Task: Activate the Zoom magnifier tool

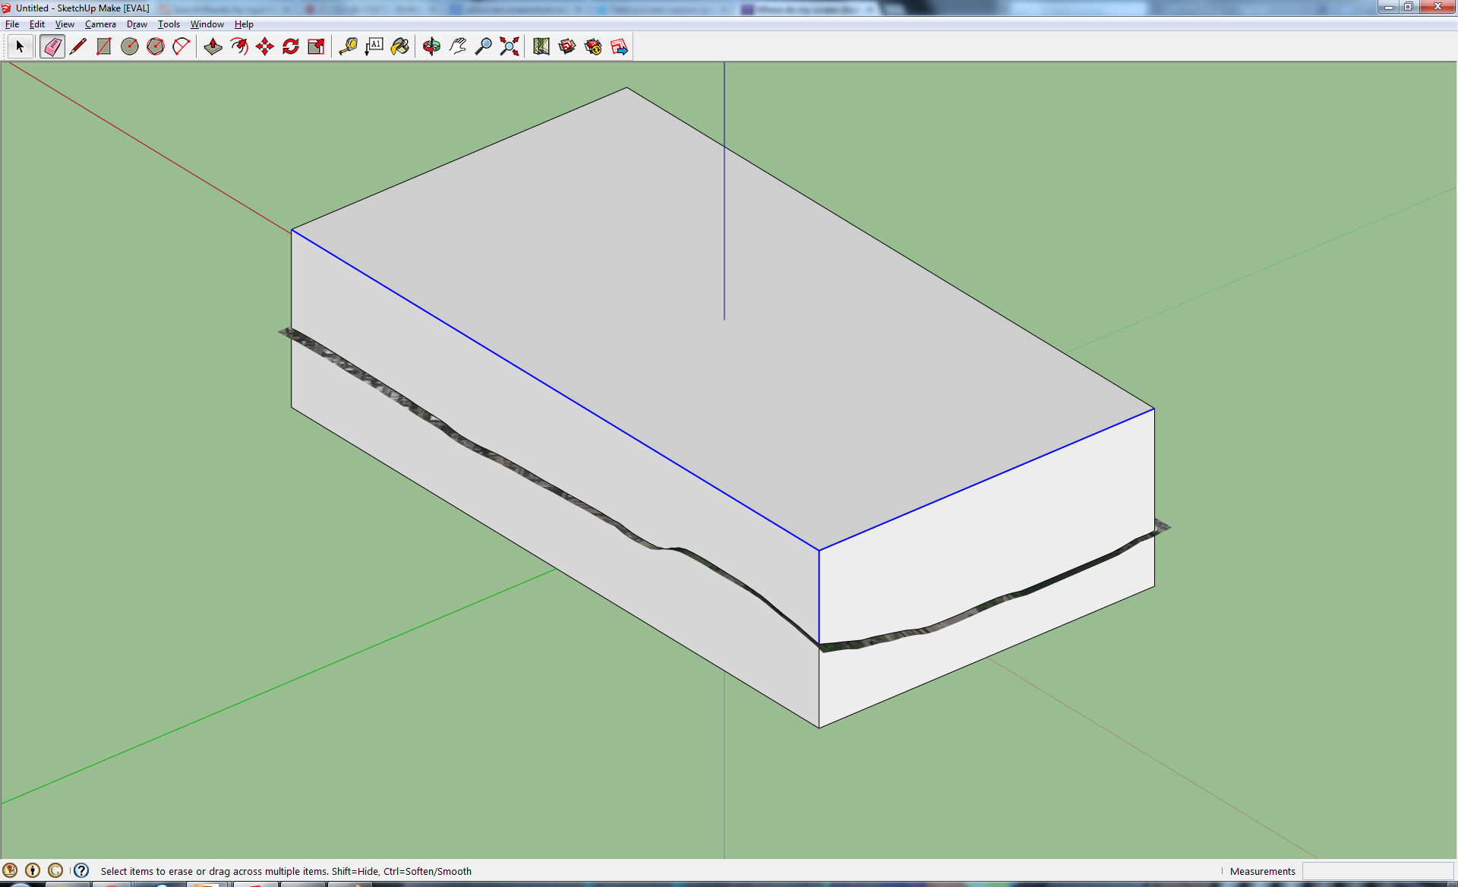Action: (x=484, y=47)
